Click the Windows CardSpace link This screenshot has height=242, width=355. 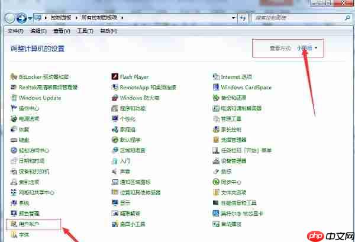246,88
